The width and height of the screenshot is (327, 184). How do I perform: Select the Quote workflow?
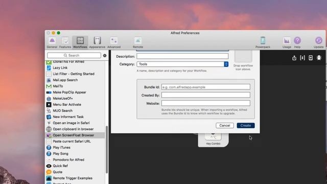pos(75,172)
